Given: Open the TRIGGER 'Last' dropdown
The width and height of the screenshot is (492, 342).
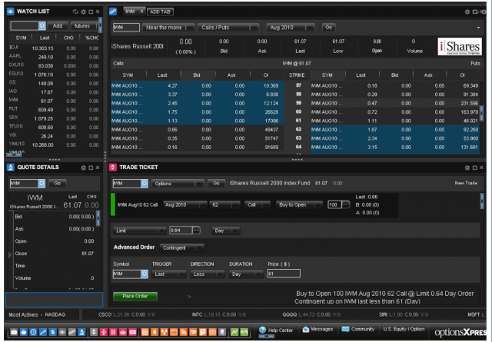Looking at the screenshot, I should [x=169, y=274].
